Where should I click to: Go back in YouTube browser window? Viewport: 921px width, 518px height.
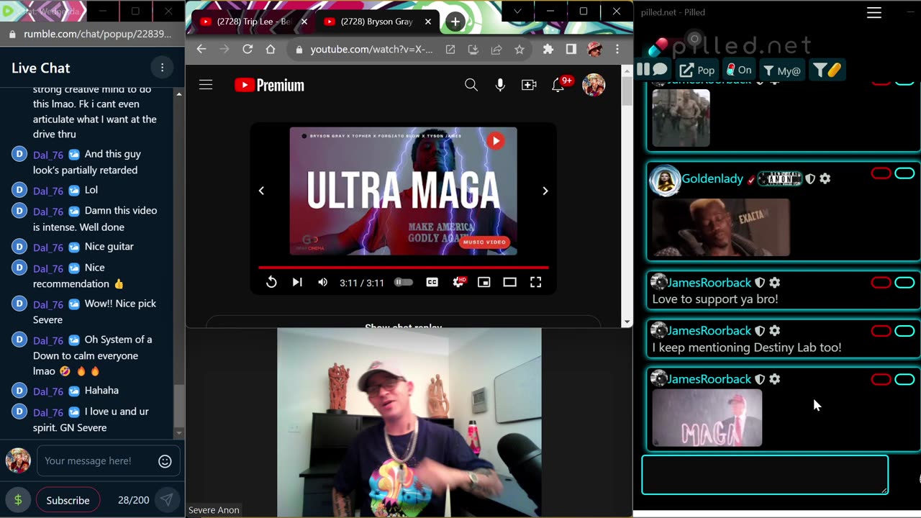(x=201, y=49)
